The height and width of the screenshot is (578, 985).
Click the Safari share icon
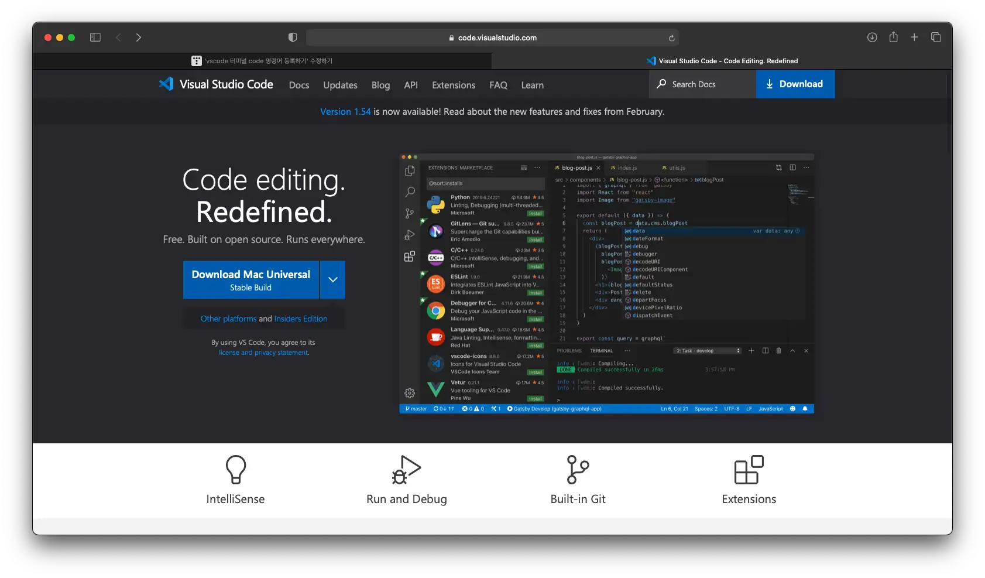[x=893, y=37]
